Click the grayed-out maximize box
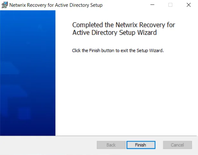 (170, 5)
